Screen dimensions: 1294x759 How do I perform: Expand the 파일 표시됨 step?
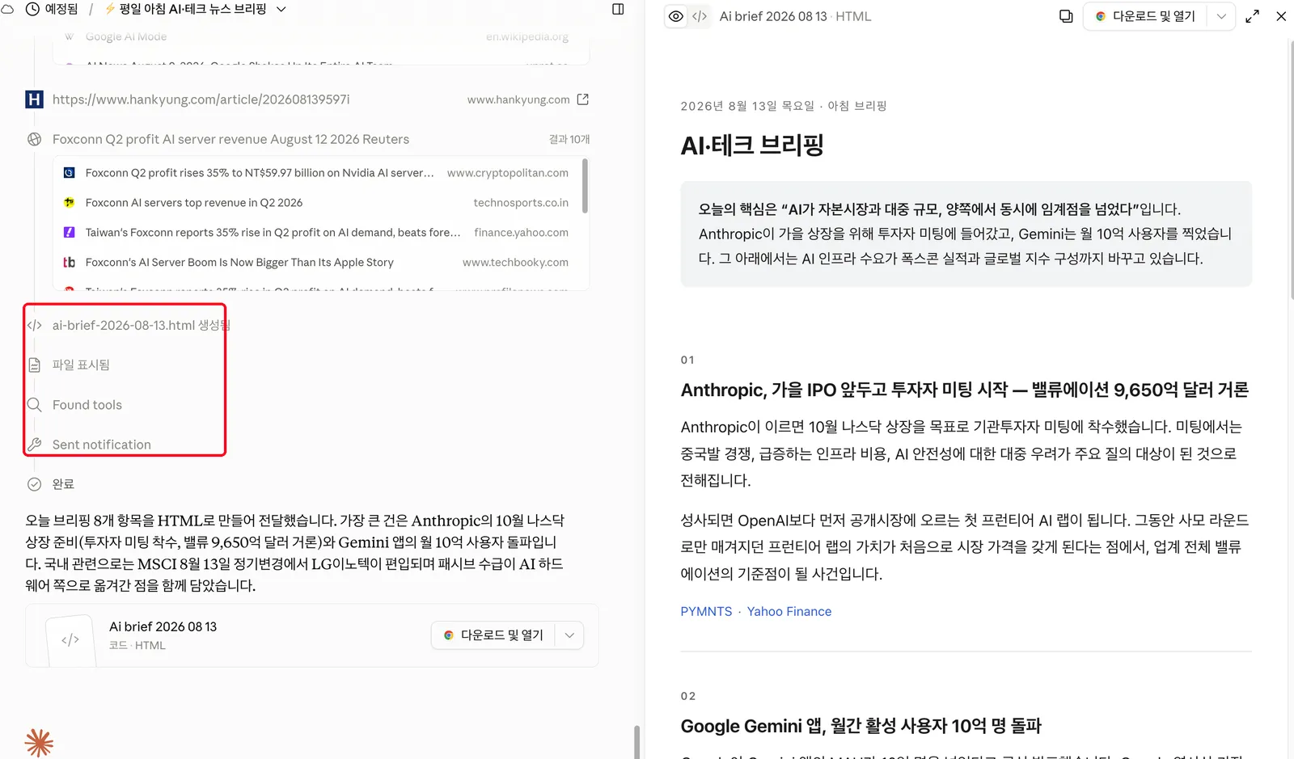click(81, 365)
